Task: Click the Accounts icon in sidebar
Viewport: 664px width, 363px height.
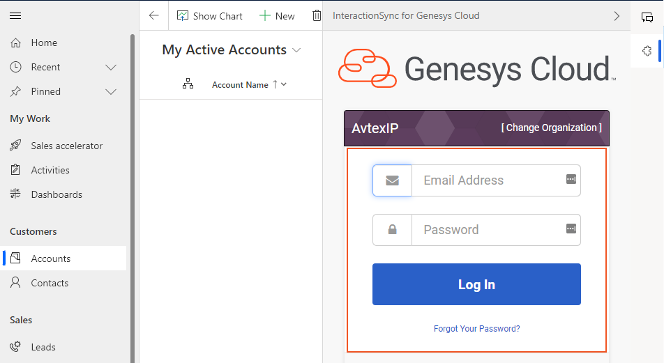Action: (x=15, y=258)
